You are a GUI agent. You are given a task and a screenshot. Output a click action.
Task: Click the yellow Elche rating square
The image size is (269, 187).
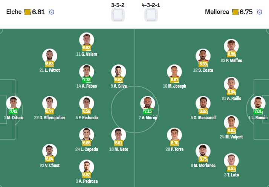[x=28, y=12]
